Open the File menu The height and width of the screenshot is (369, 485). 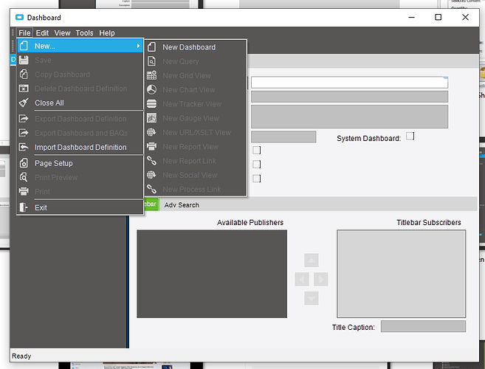[24, 32]
